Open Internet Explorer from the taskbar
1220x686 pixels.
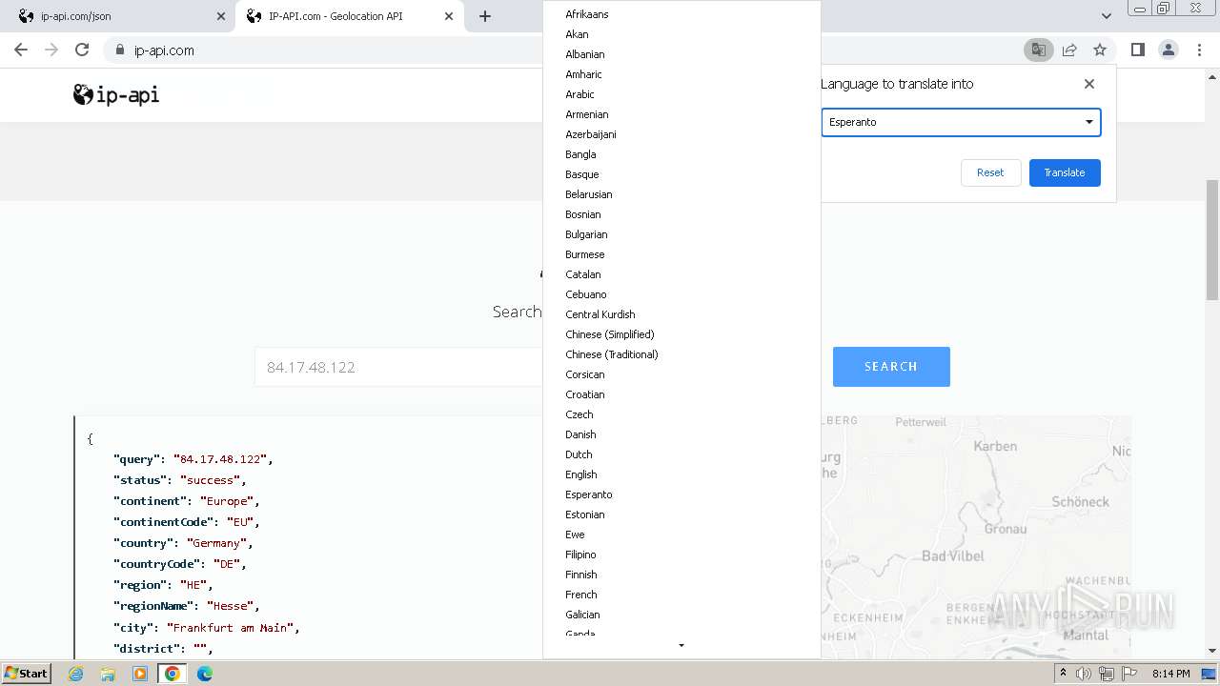click(76, 674)
